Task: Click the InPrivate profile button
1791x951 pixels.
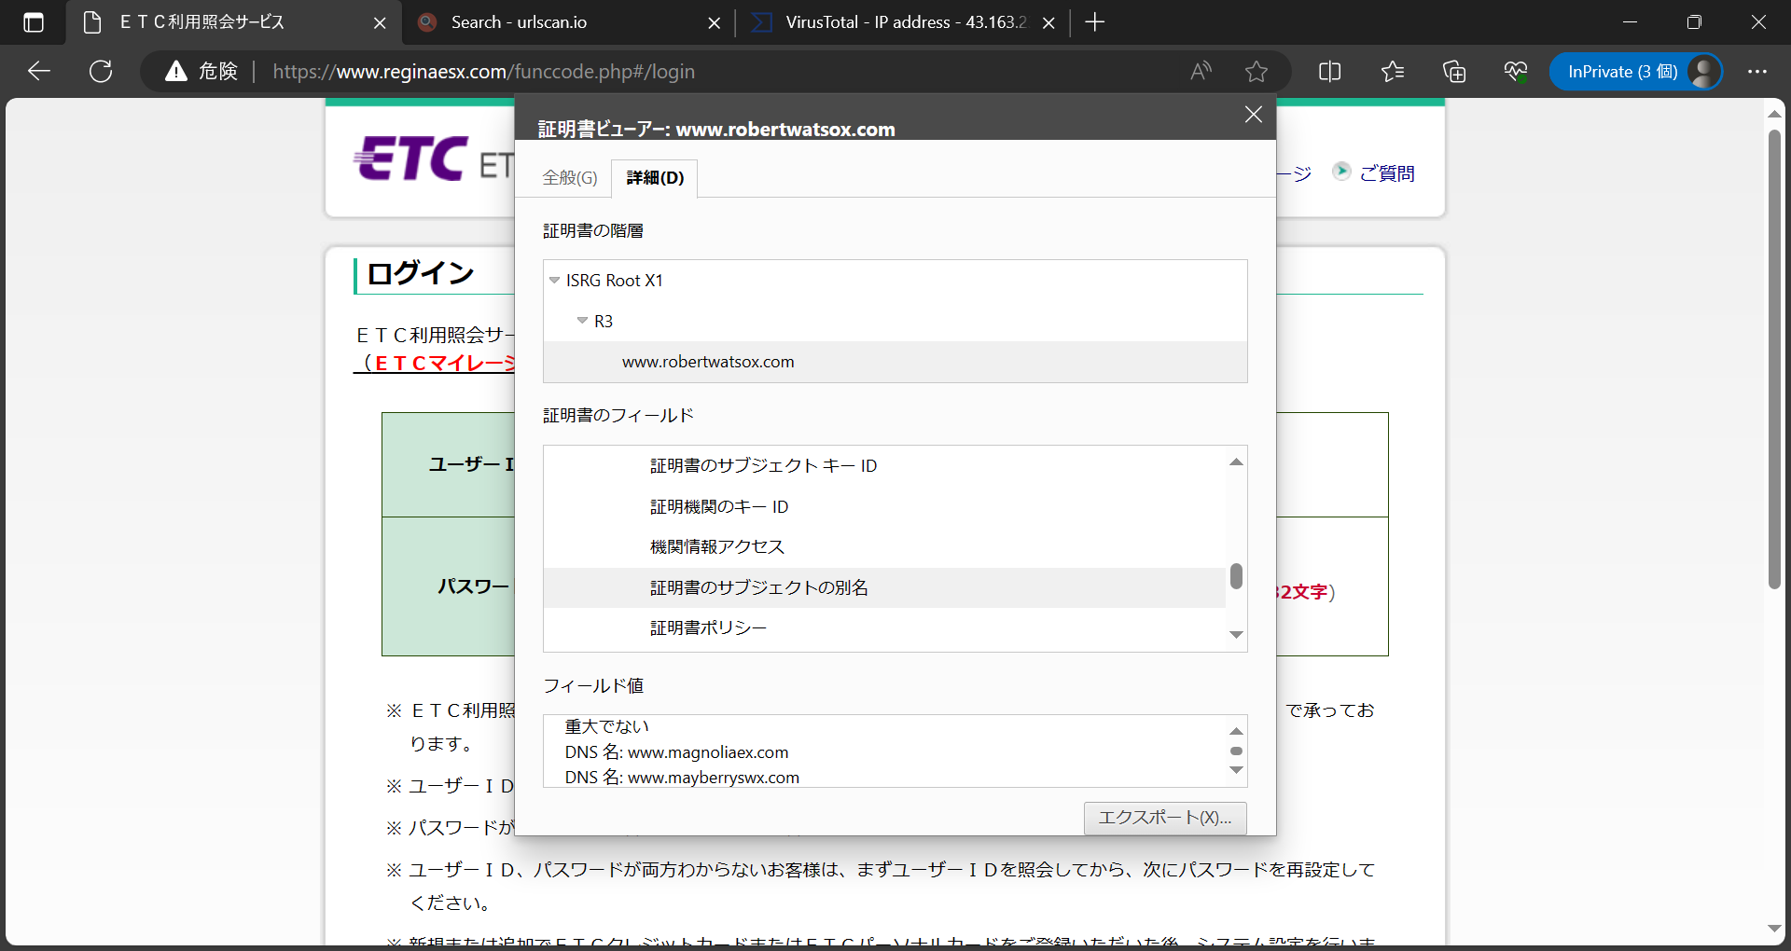Action: (x=1636, y=71)
